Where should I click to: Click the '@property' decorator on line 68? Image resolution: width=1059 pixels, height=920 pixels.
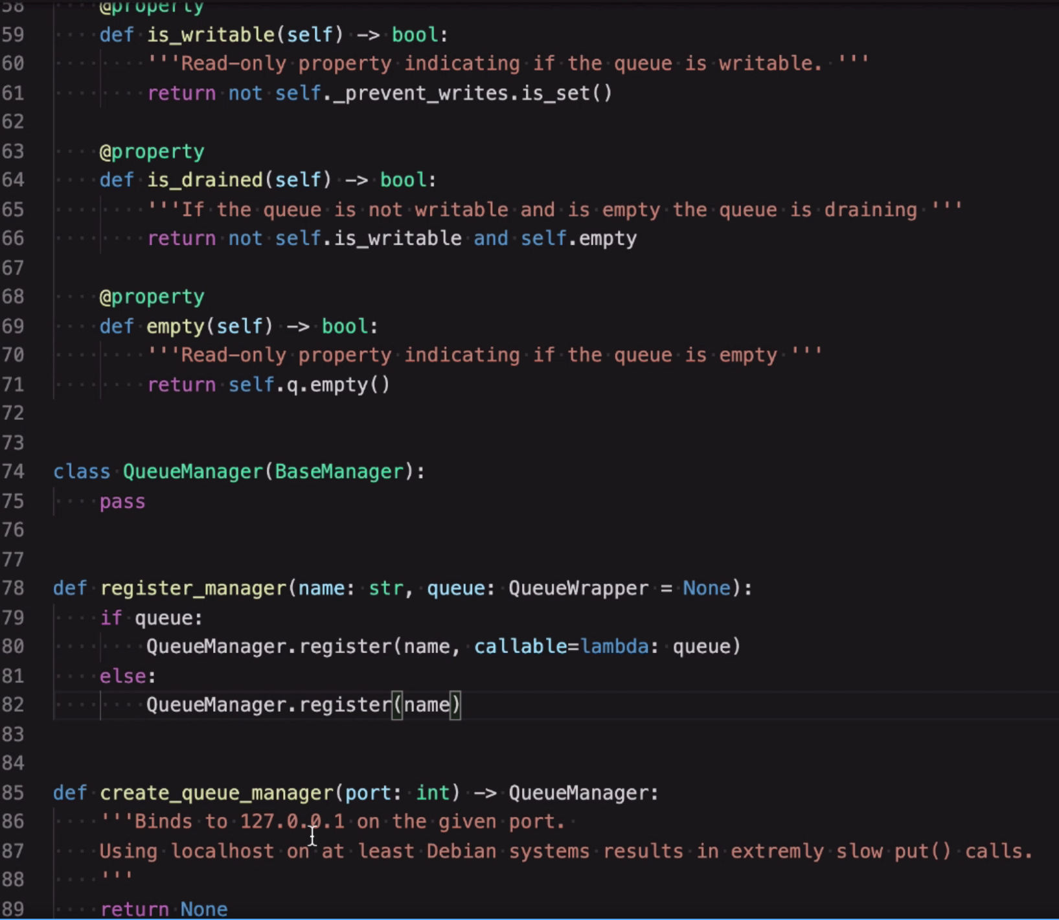click(152, 297)
